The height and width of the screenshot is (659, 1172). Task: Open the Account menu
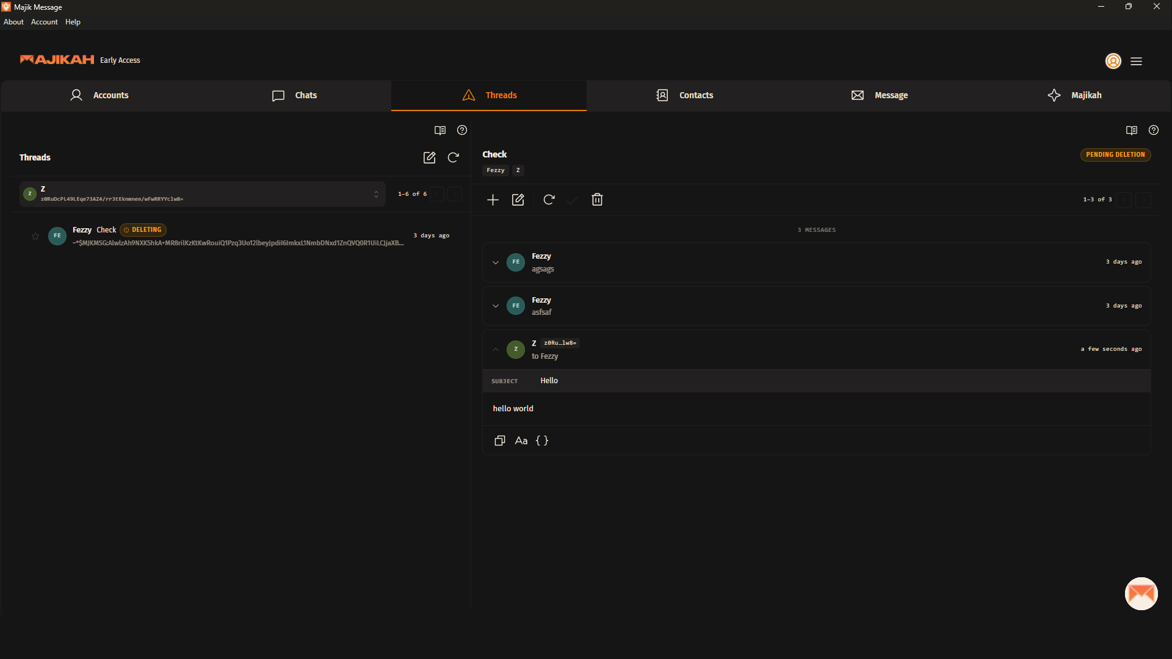(44, 22)
